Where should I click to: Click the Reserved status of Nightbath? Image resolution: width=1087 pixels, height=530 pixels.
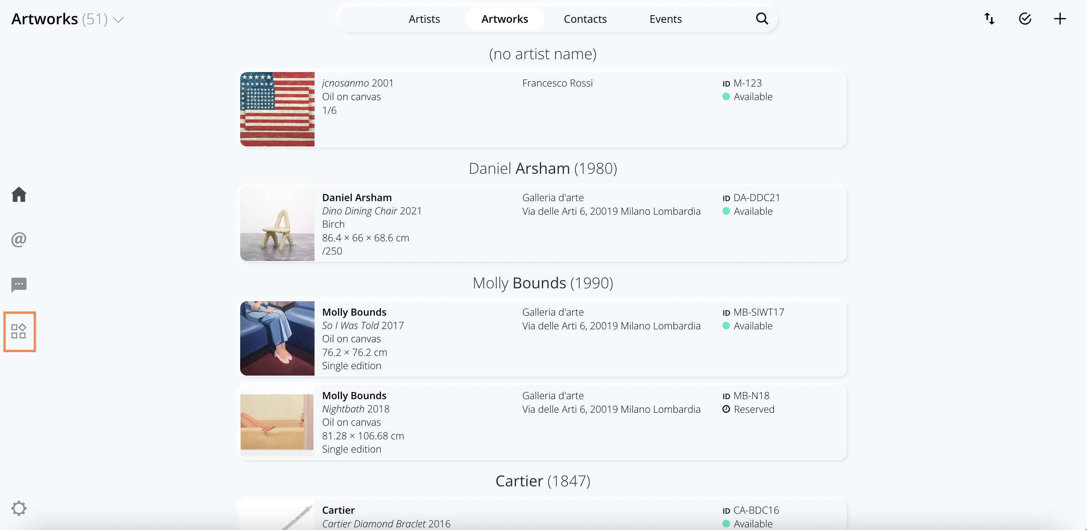[749, 409]
